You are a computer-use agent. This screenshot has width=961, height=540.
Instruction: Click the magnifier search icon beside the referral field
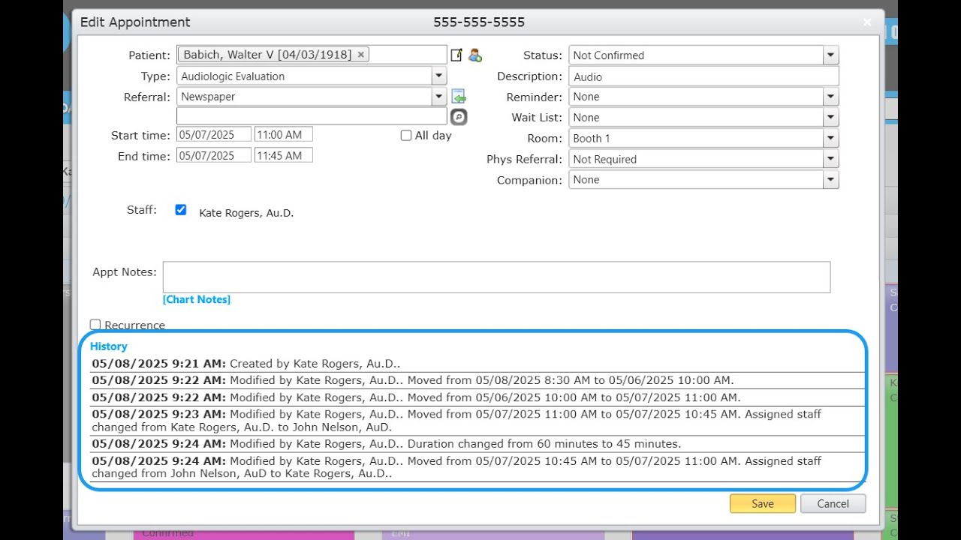[458, 117]
